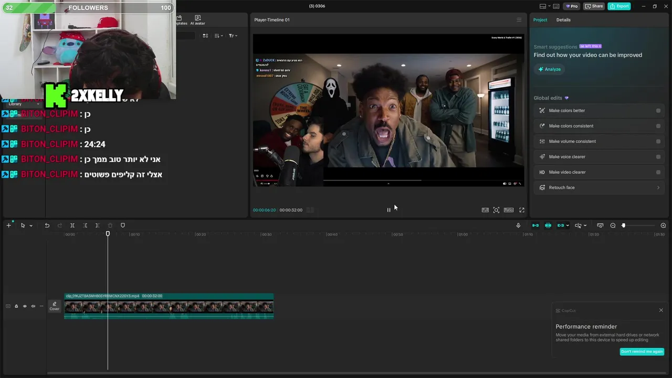The width and height of the screenshot is (672, 378).
Task: Delete left of playhead with trim-left tool
Action: (x=85, y=225)
